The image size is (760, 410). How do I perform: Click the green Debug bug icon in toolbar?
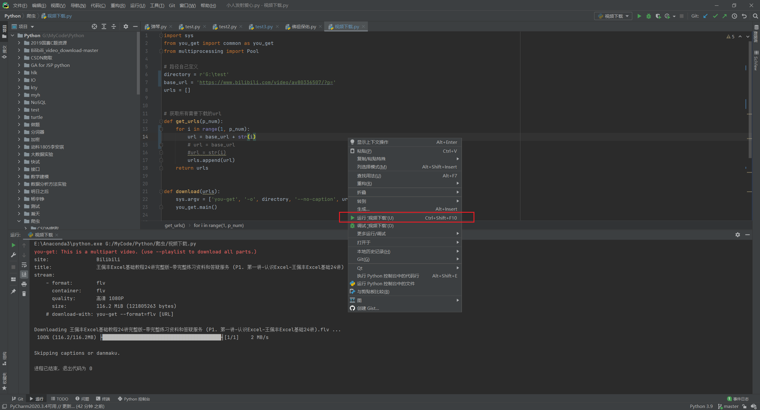coord(648,16)
